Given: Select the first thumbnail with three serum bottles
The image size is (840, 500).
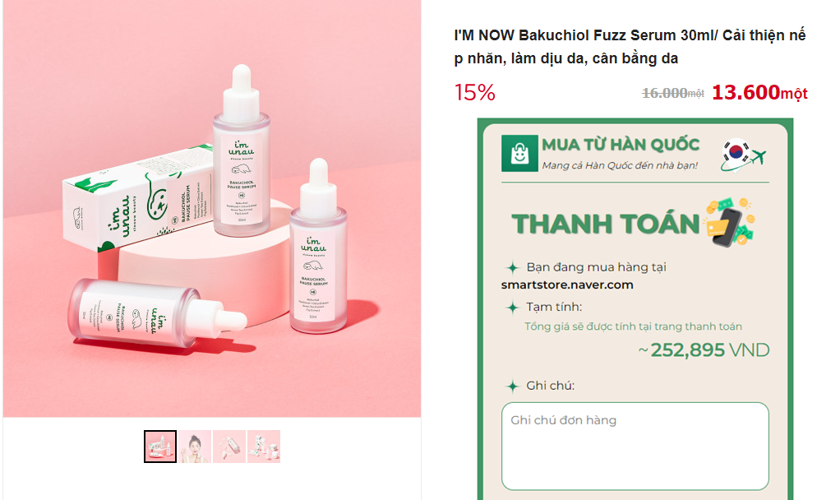Looking at the screenshot, I should tap(160, 447).
